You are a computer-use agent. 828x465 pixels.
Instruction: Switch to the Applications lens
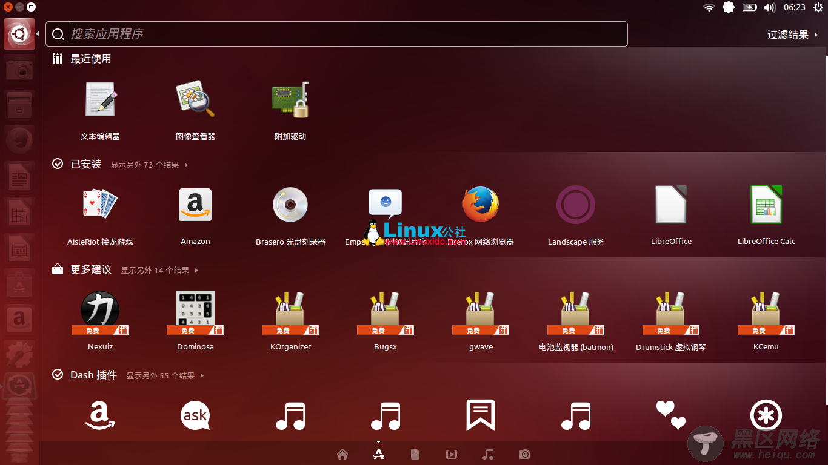pyautogui.click(x=379, y=454)
